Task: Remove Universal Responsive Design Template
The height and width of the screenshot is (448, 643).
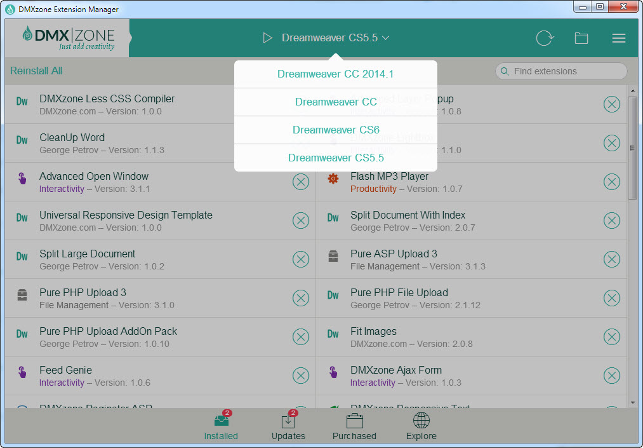Action: [301, 221]
